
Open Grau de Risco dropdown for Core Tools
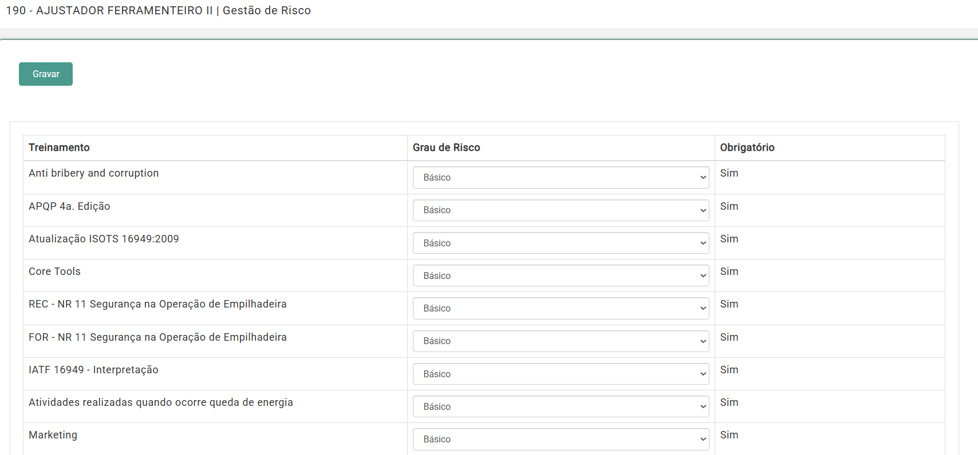click(x=561, y=276)
